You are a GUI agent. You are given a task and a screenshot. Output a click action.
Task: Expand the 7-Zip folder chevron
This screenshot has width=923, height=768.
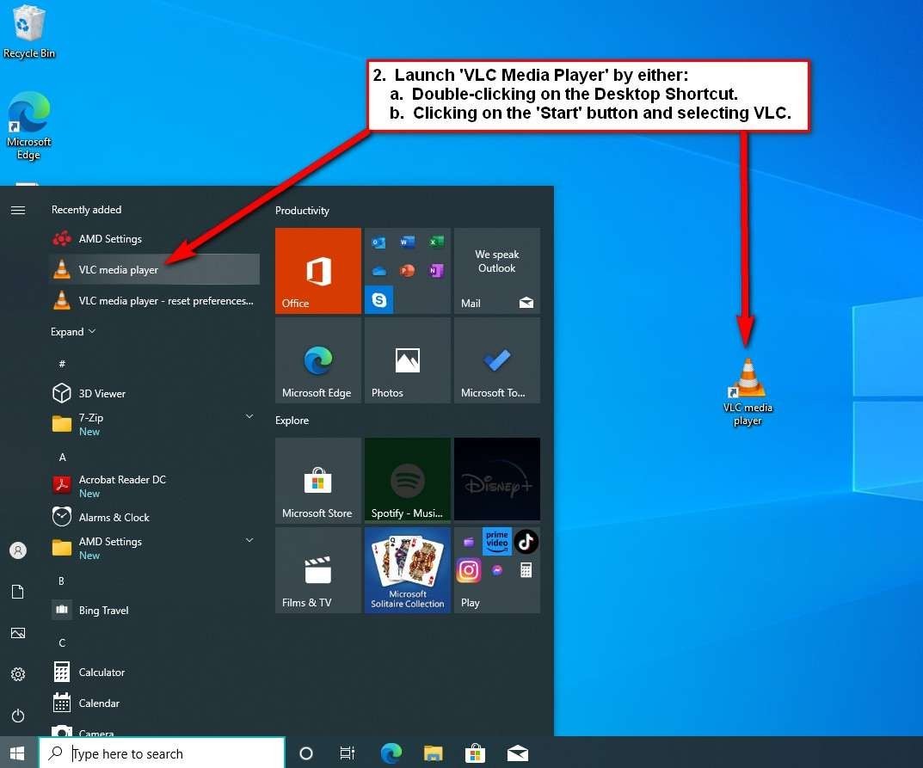coord(249,416)
